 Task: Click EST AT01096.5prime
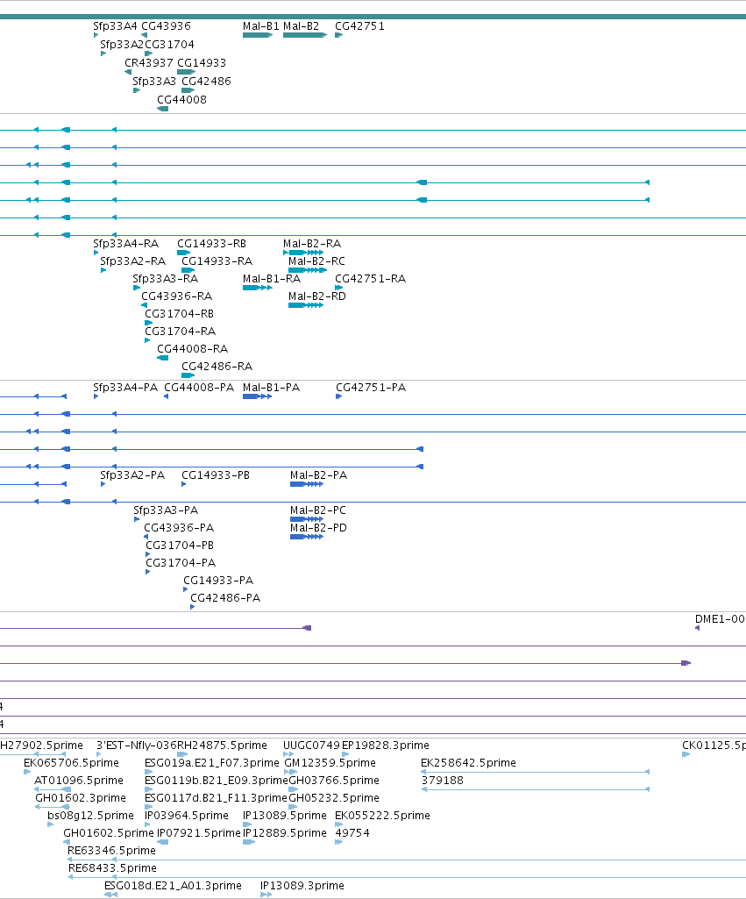point(79,781)
